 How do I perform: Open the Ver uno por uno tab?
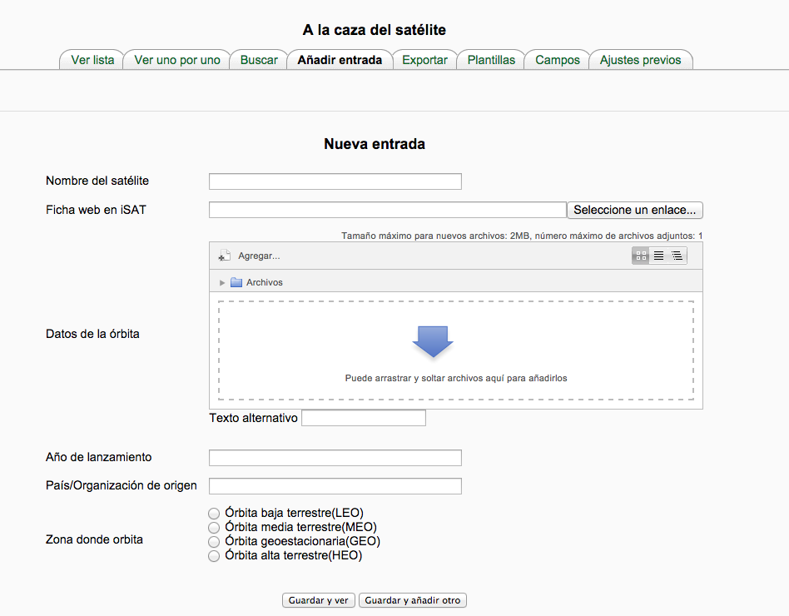[177, 60]
